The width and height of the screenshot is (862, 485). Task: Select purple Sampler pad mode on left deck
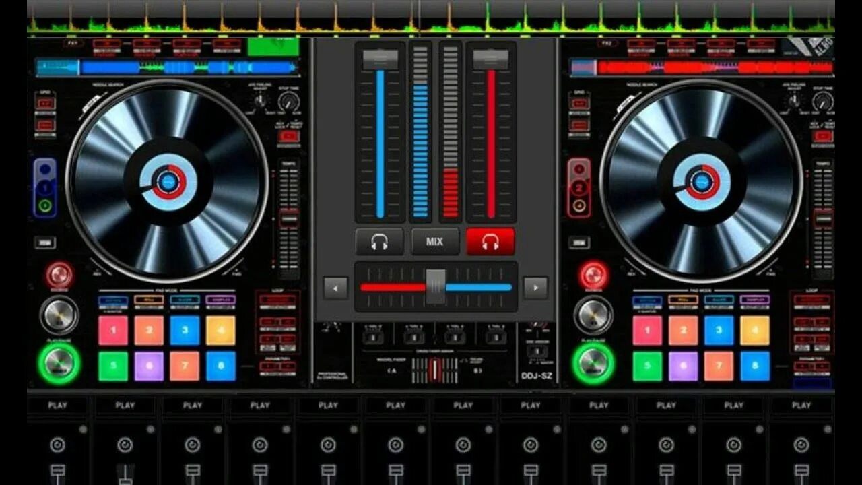click(221, 300)
